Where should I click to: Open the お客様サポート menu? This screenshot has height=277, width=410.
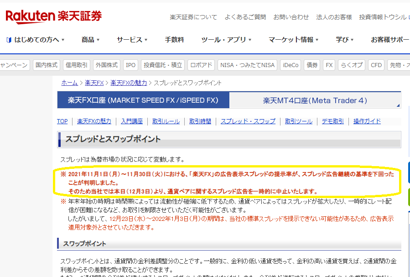(390, 40)
